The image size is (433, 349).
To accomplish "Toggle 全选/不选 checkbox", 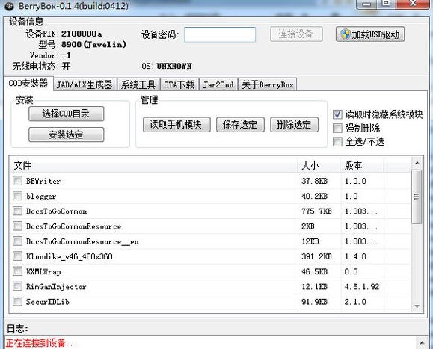I will point(337,142).
